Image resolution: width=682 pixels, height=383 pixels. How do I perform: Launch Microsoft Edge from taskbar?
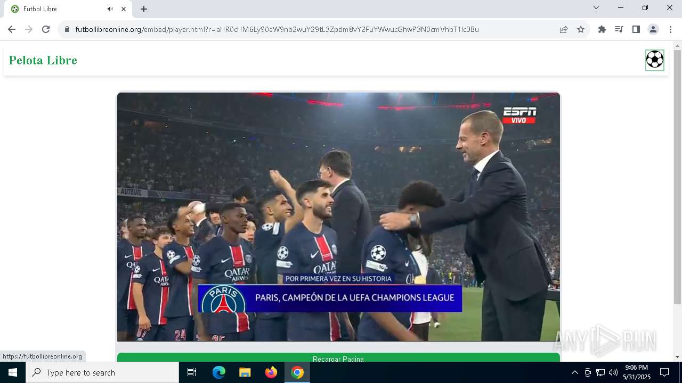pyautogui.click(x=219, y=372)
